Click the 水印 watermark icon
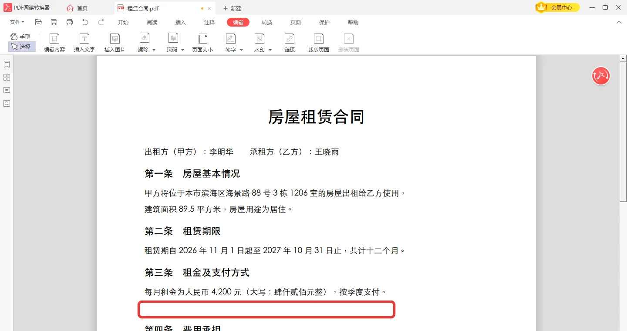Viewport: 627px width, 331px height. [260, 38]
